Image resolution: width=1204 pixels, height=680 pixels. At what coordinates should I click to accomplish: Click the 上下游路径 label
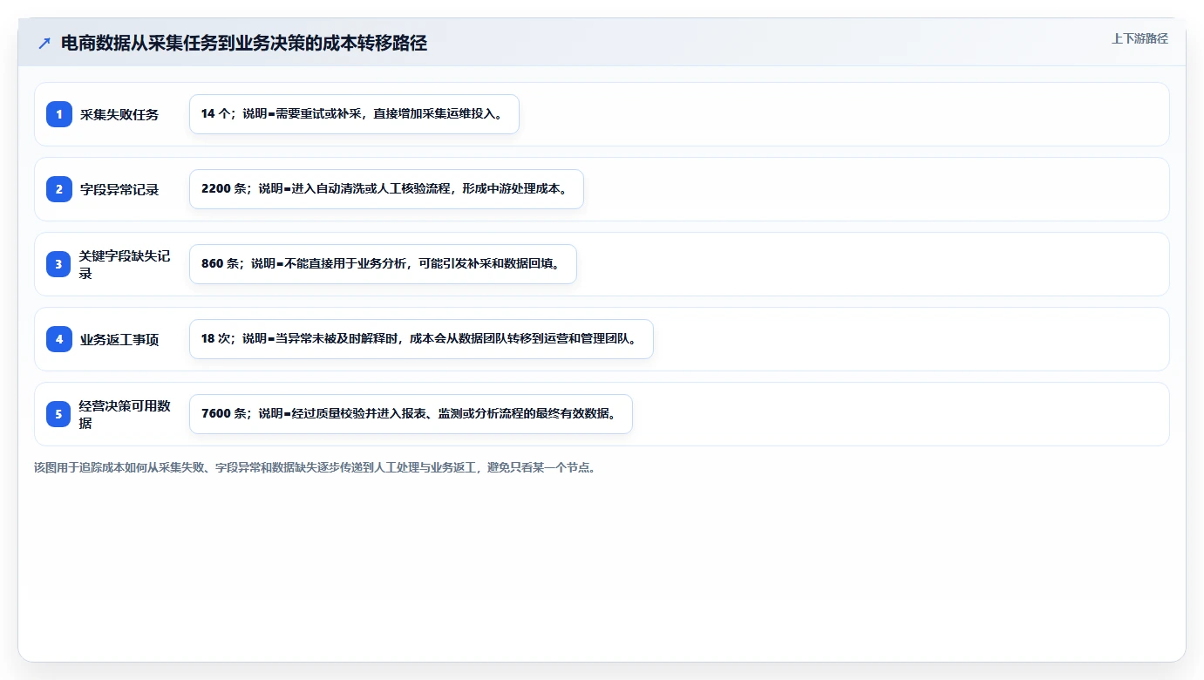[1139, 38]
